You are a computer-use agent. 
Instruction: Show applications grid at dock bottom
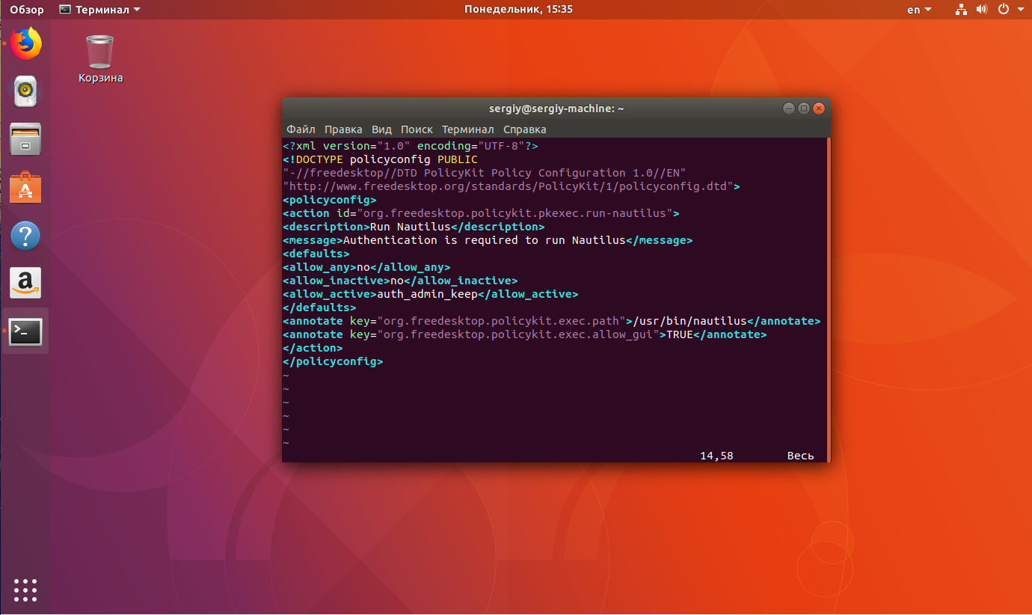pos(25,590)
